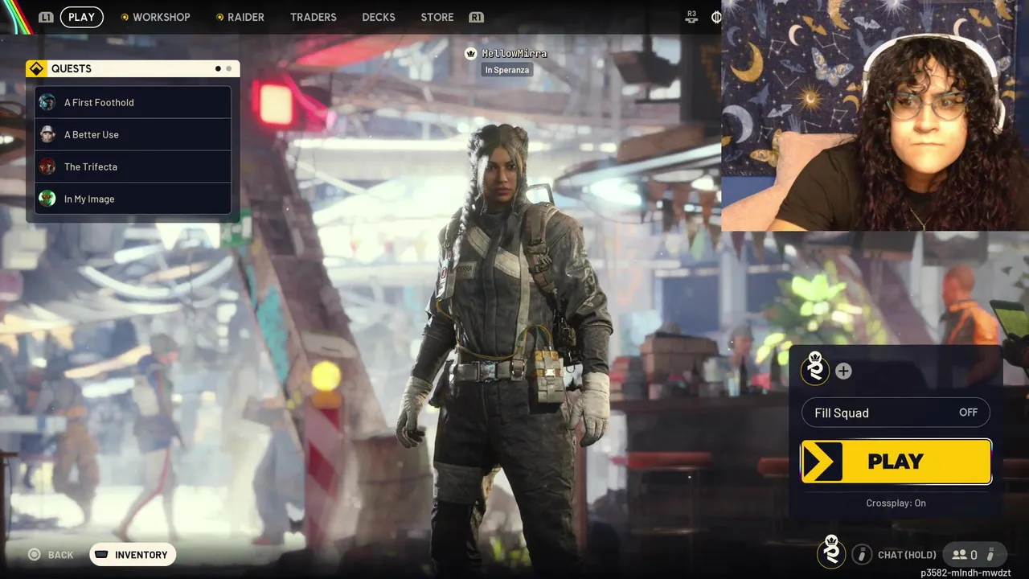Open the A First Foothold quest
The height and width of the screenshot is (579, 1029).
(133, 102)
